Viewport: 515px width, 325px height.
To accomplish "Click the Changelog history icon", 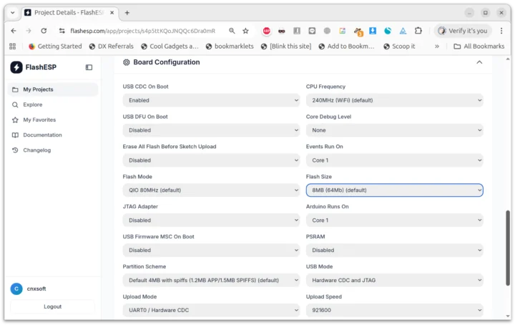I will (16, 150).
